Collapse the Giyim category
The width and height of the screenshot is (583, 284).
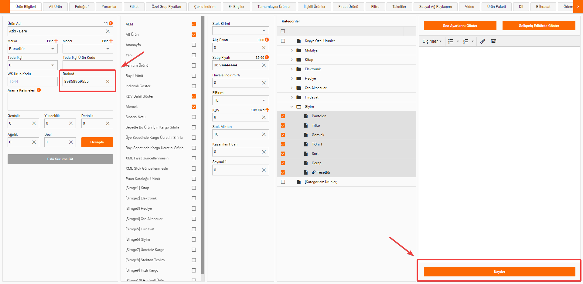tap(292, 107)
